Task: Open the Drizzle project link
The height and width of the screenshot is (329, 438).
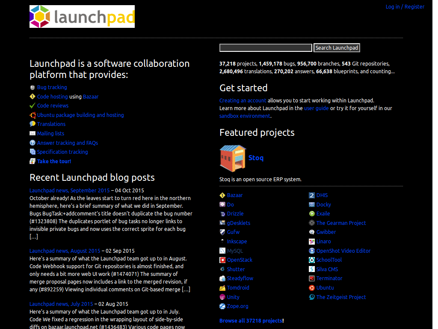Action: pos(235,214)
